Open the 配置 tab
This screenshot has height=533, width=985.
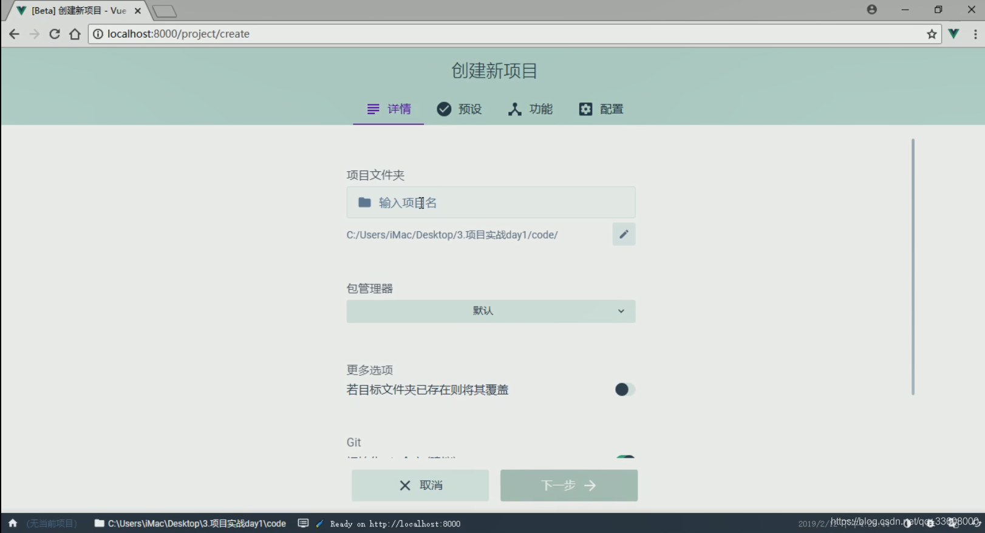click(601, 109)
